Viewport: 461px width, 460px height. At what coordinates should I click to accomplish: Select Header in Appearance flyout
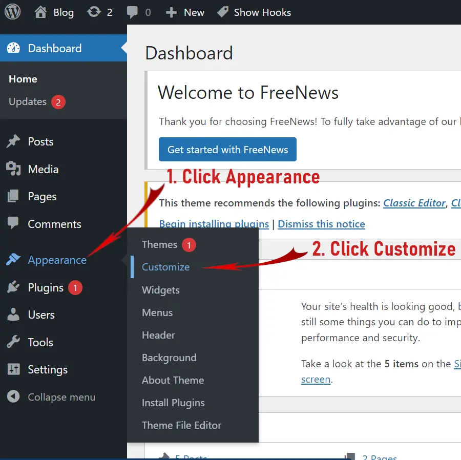click(x=158, y=335)
